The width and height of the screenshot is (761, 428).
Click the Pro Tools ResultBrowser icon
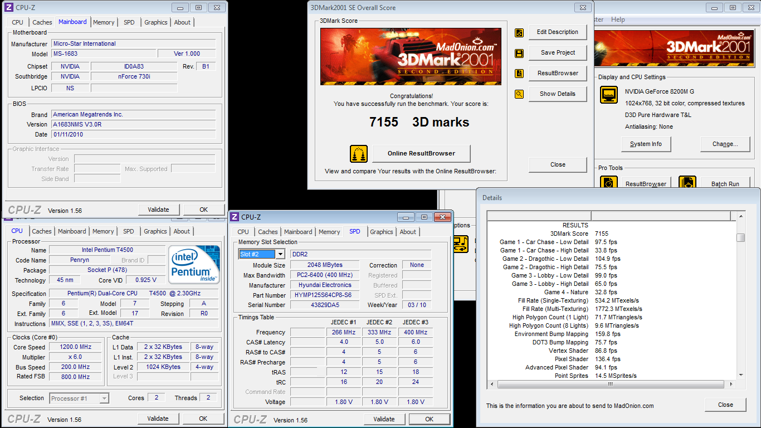click(609, 182)
